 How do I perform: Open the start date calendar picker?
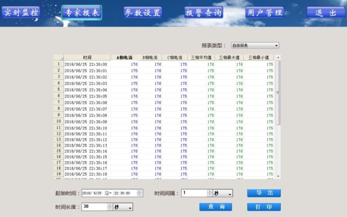108,193
